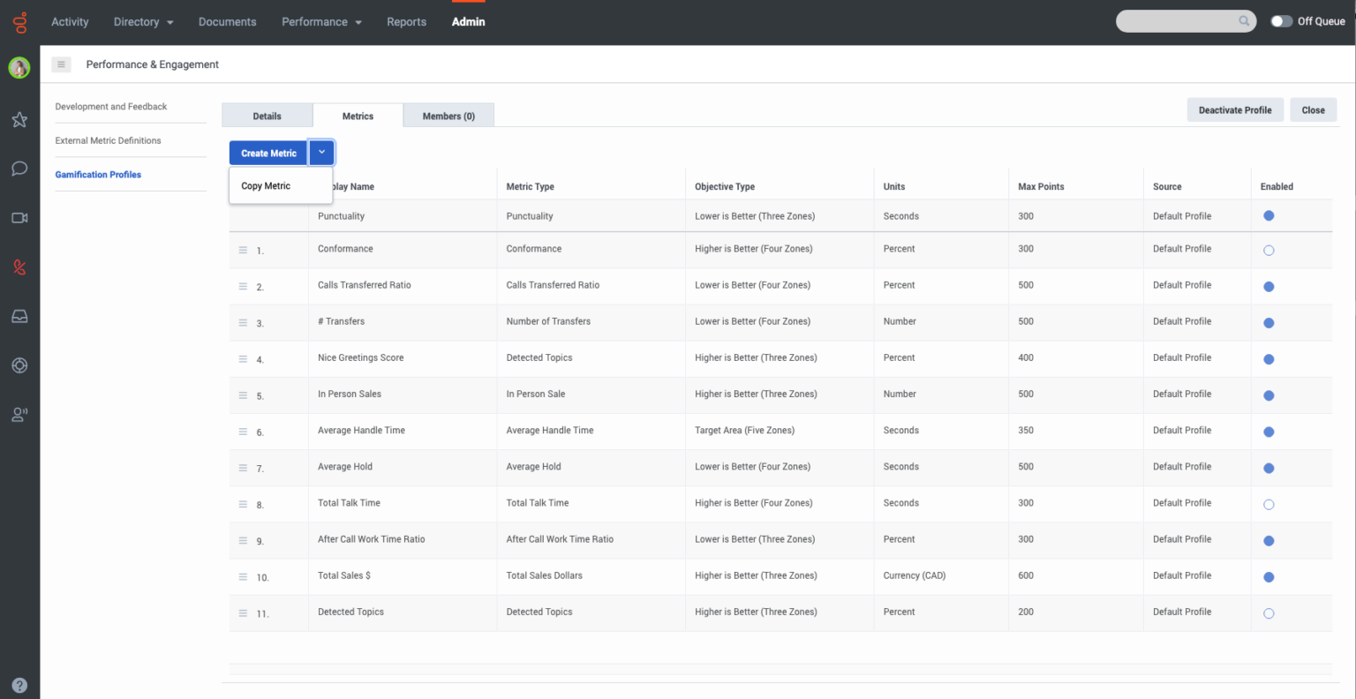Open the Directory dropdown in top navigation

pos(143,21)
